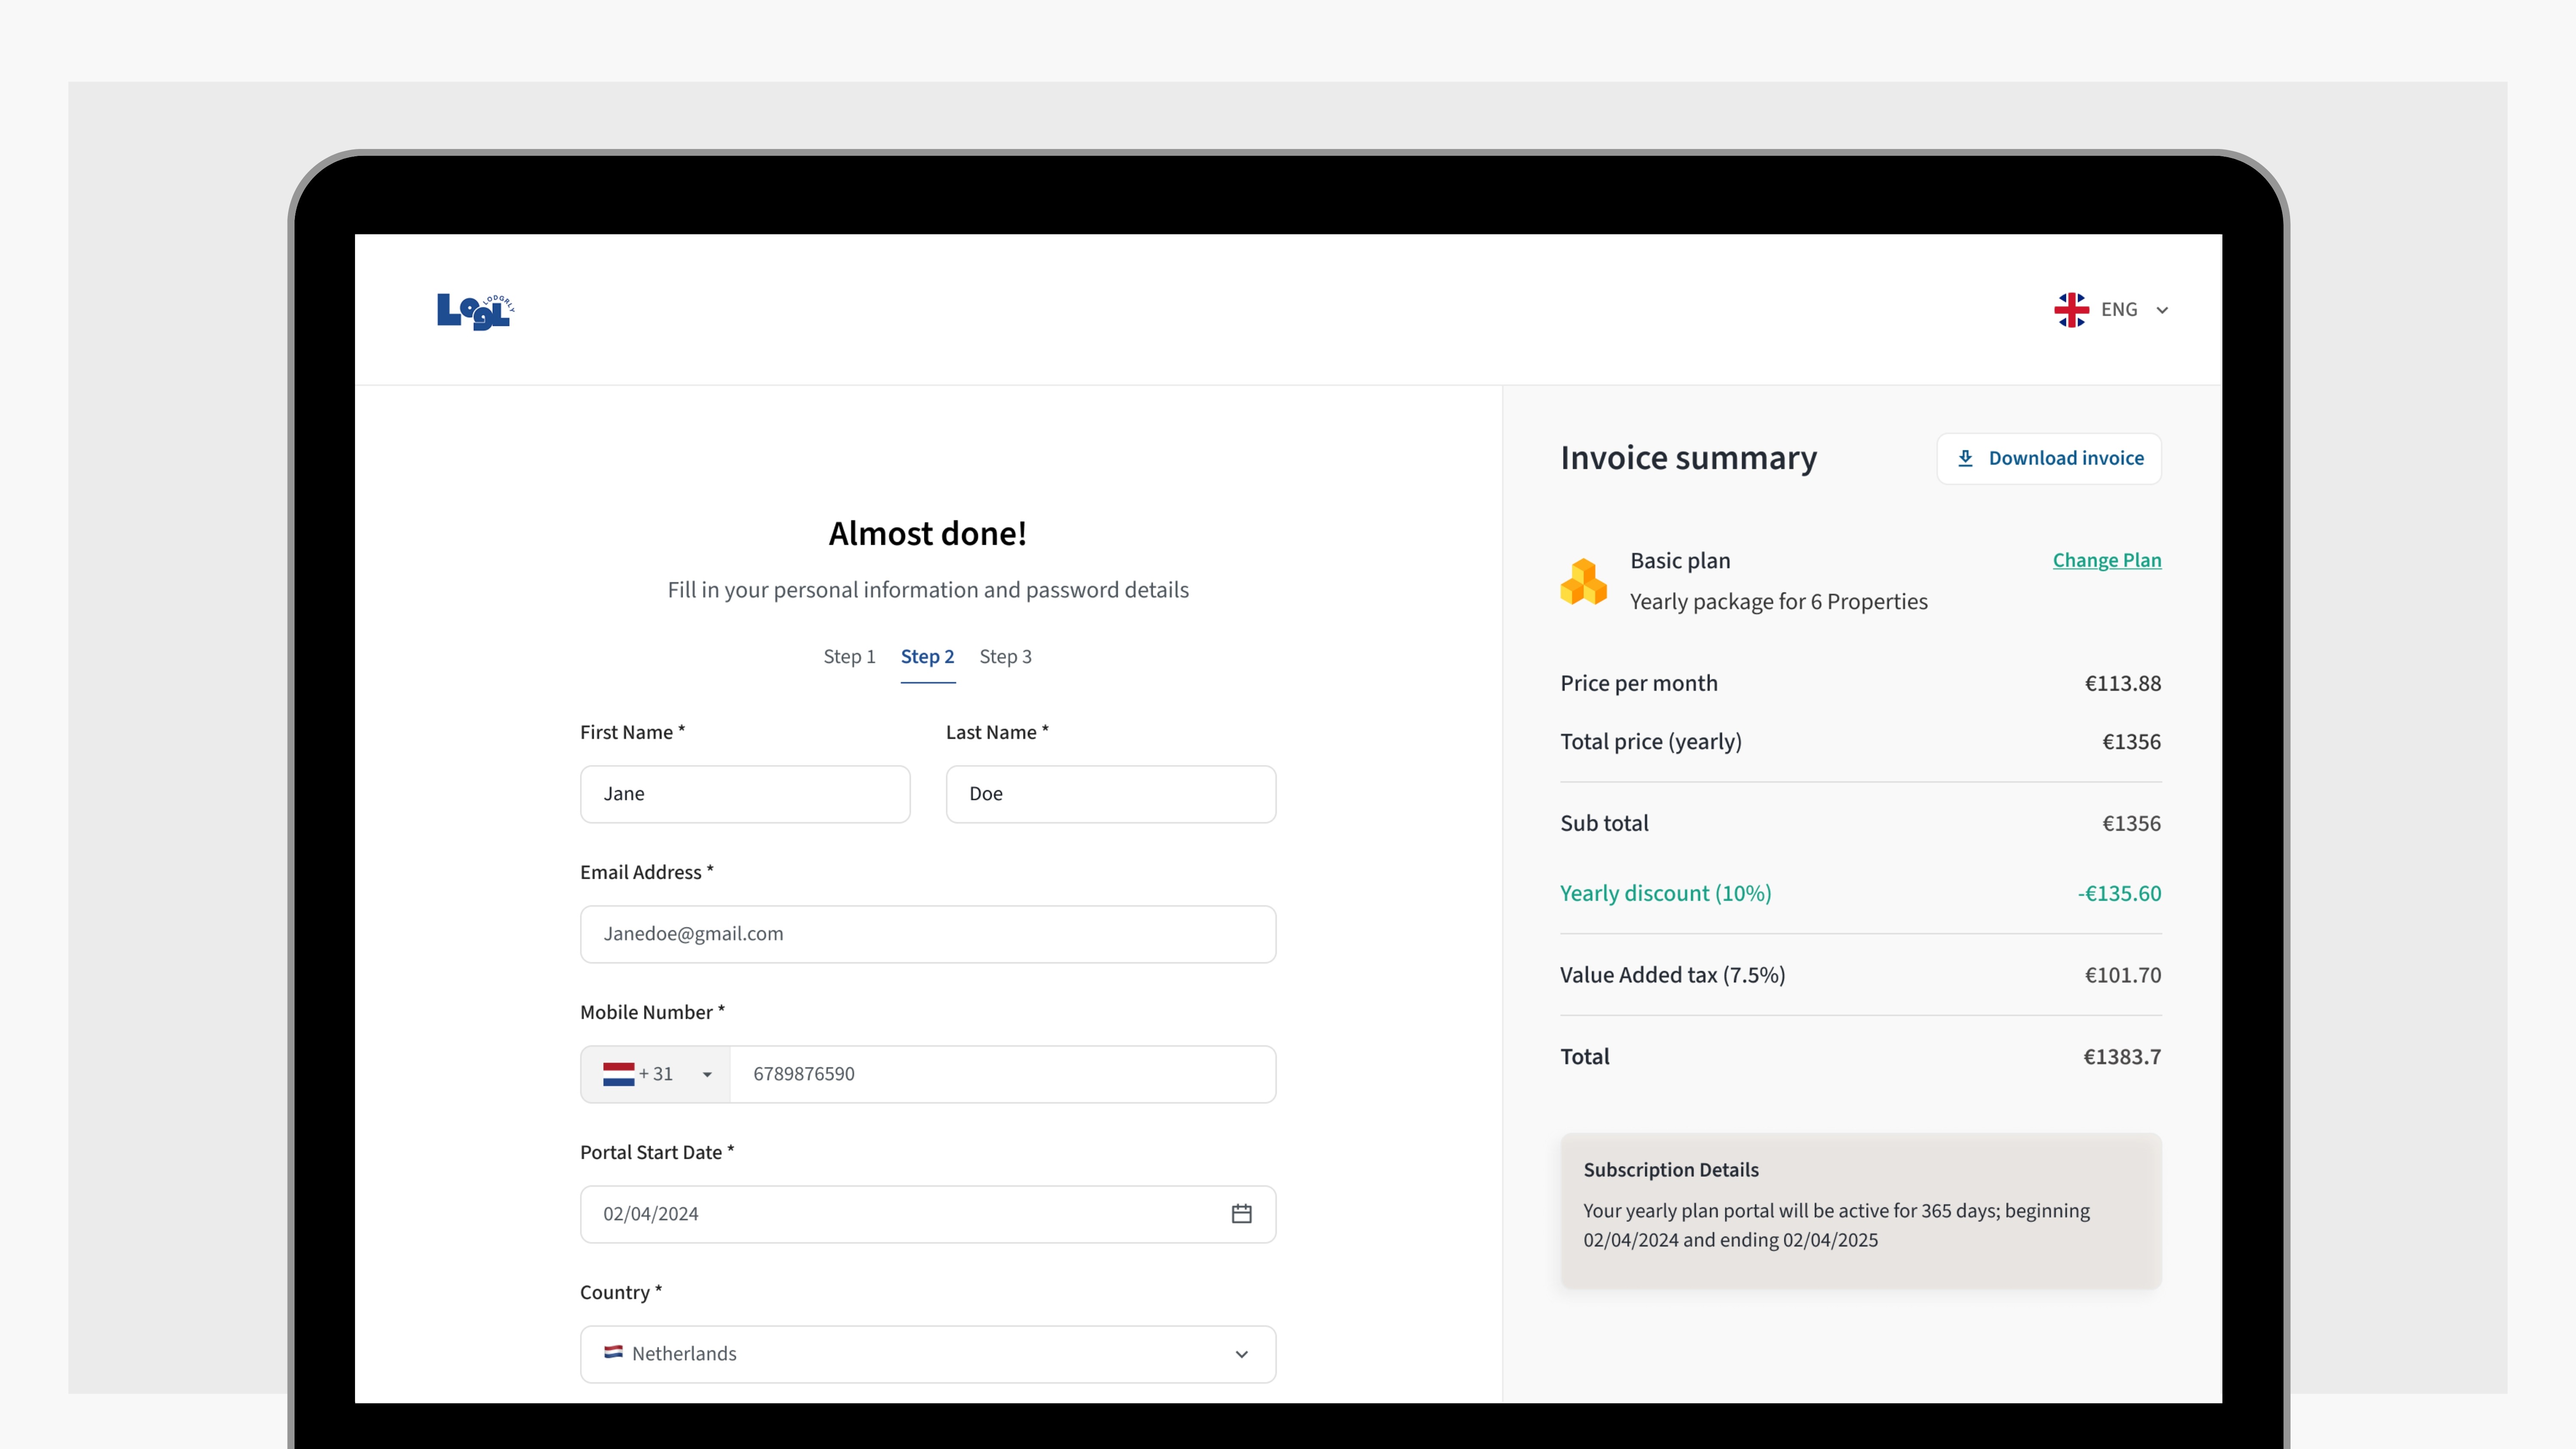Switch to the Step 1 tab
This screenshot has width=2576, height=1449.
pyautogui.click(x=849, y=657)
